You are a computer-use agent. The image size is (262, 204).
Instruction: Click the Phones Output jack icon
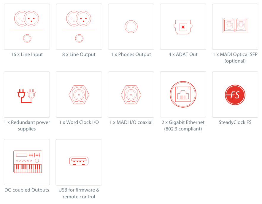point(131,27)
